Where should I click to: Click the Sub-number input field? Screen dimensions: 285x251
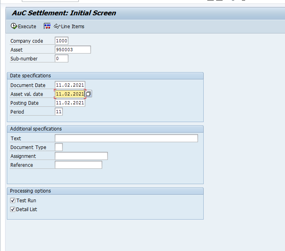62,58
